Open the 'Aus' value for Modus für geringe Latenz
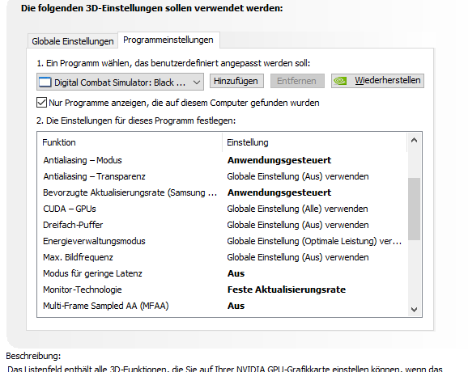Viewport: 468px width, 372px height. tap(236, 273)
